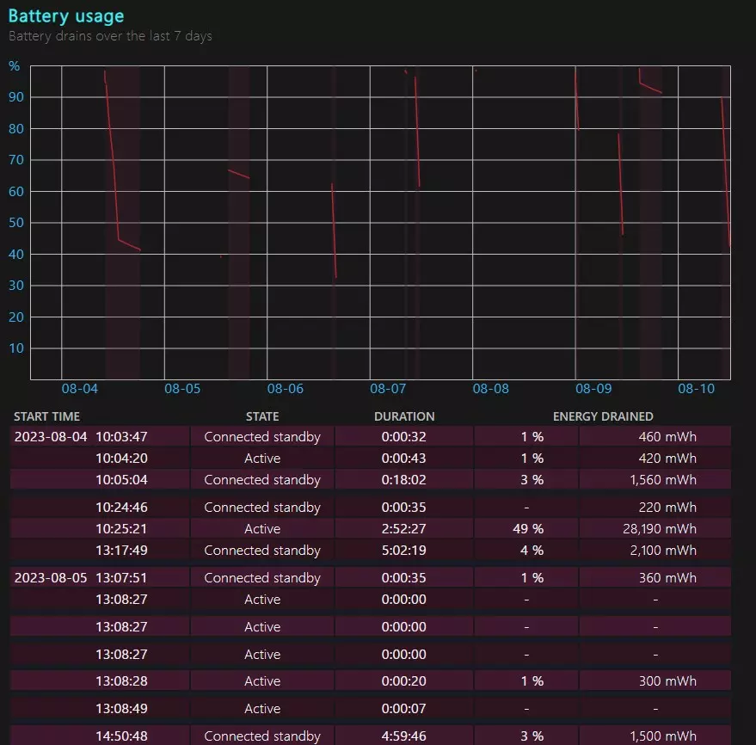Click the 49 % energy drained cell
756x745 pixels.
pyautogui.click(x=528, y=528)
